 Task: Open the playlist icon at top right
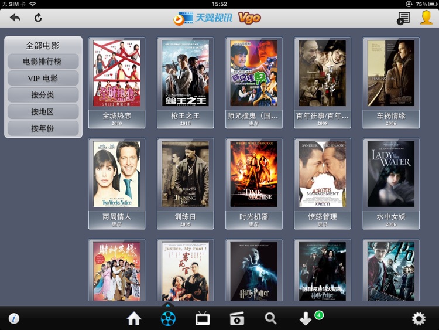403,19
